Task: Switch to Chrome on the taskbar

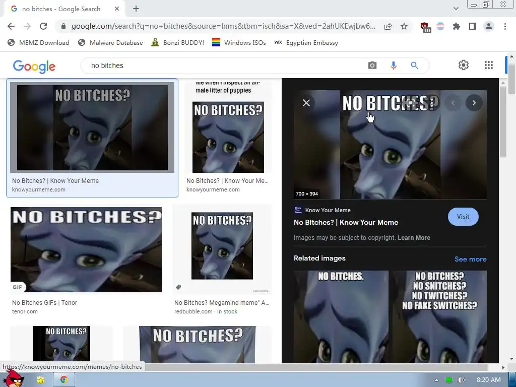Action: click(64, 380)
